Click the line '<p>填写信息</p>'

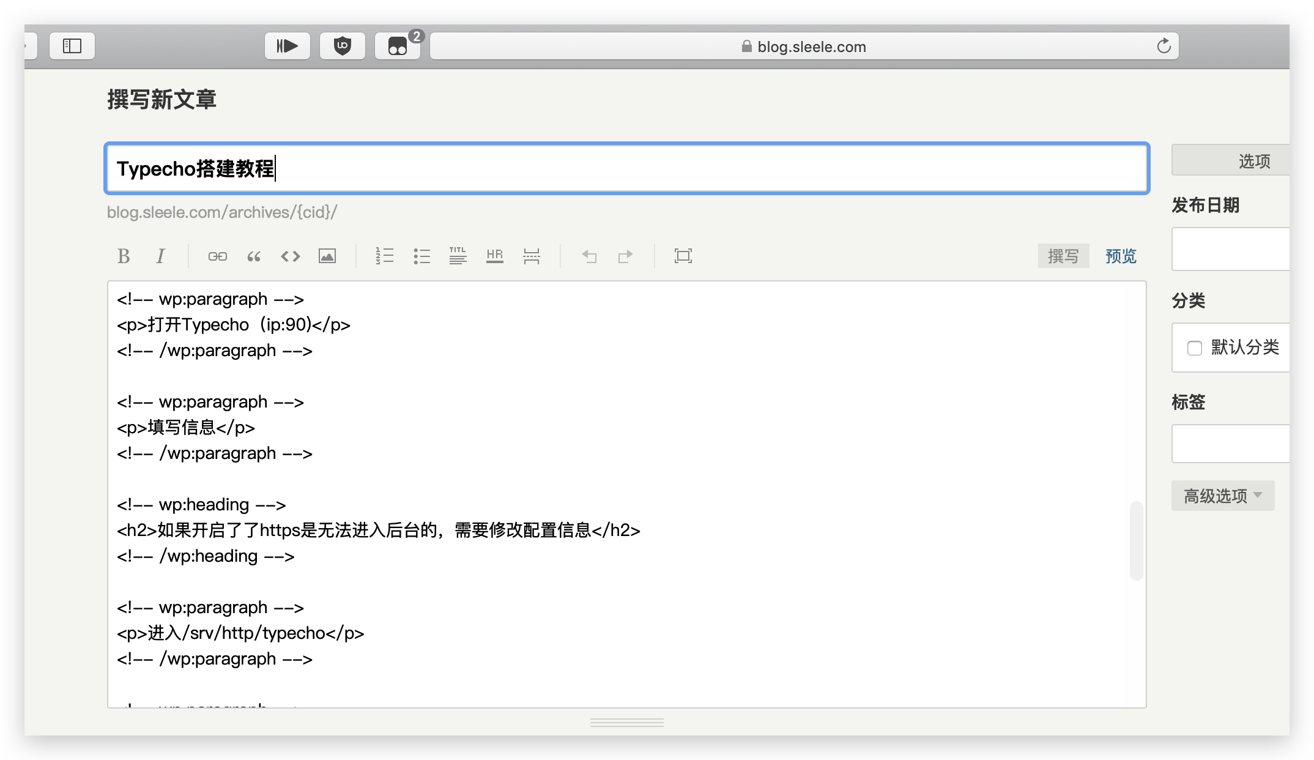[186, 428]
